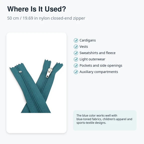Click the white product image card
Viewport: 144px width, 144px height.
tap(36, 83)
